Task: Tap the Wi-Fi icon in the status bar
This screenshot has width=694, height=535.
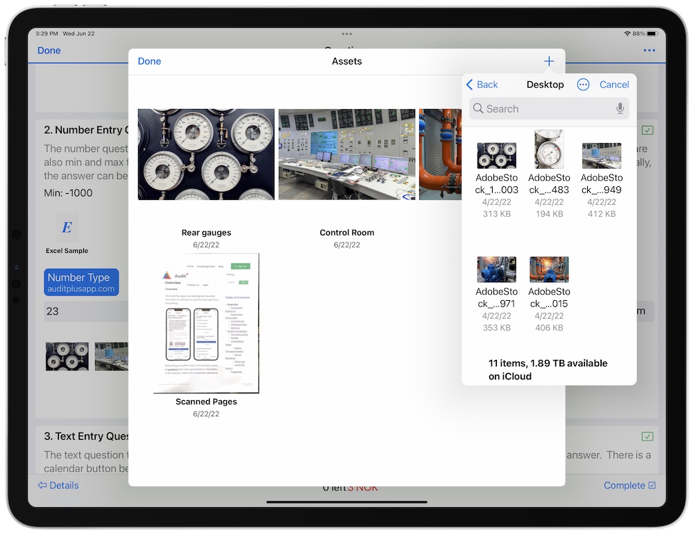Action: (x=627, y=33)
